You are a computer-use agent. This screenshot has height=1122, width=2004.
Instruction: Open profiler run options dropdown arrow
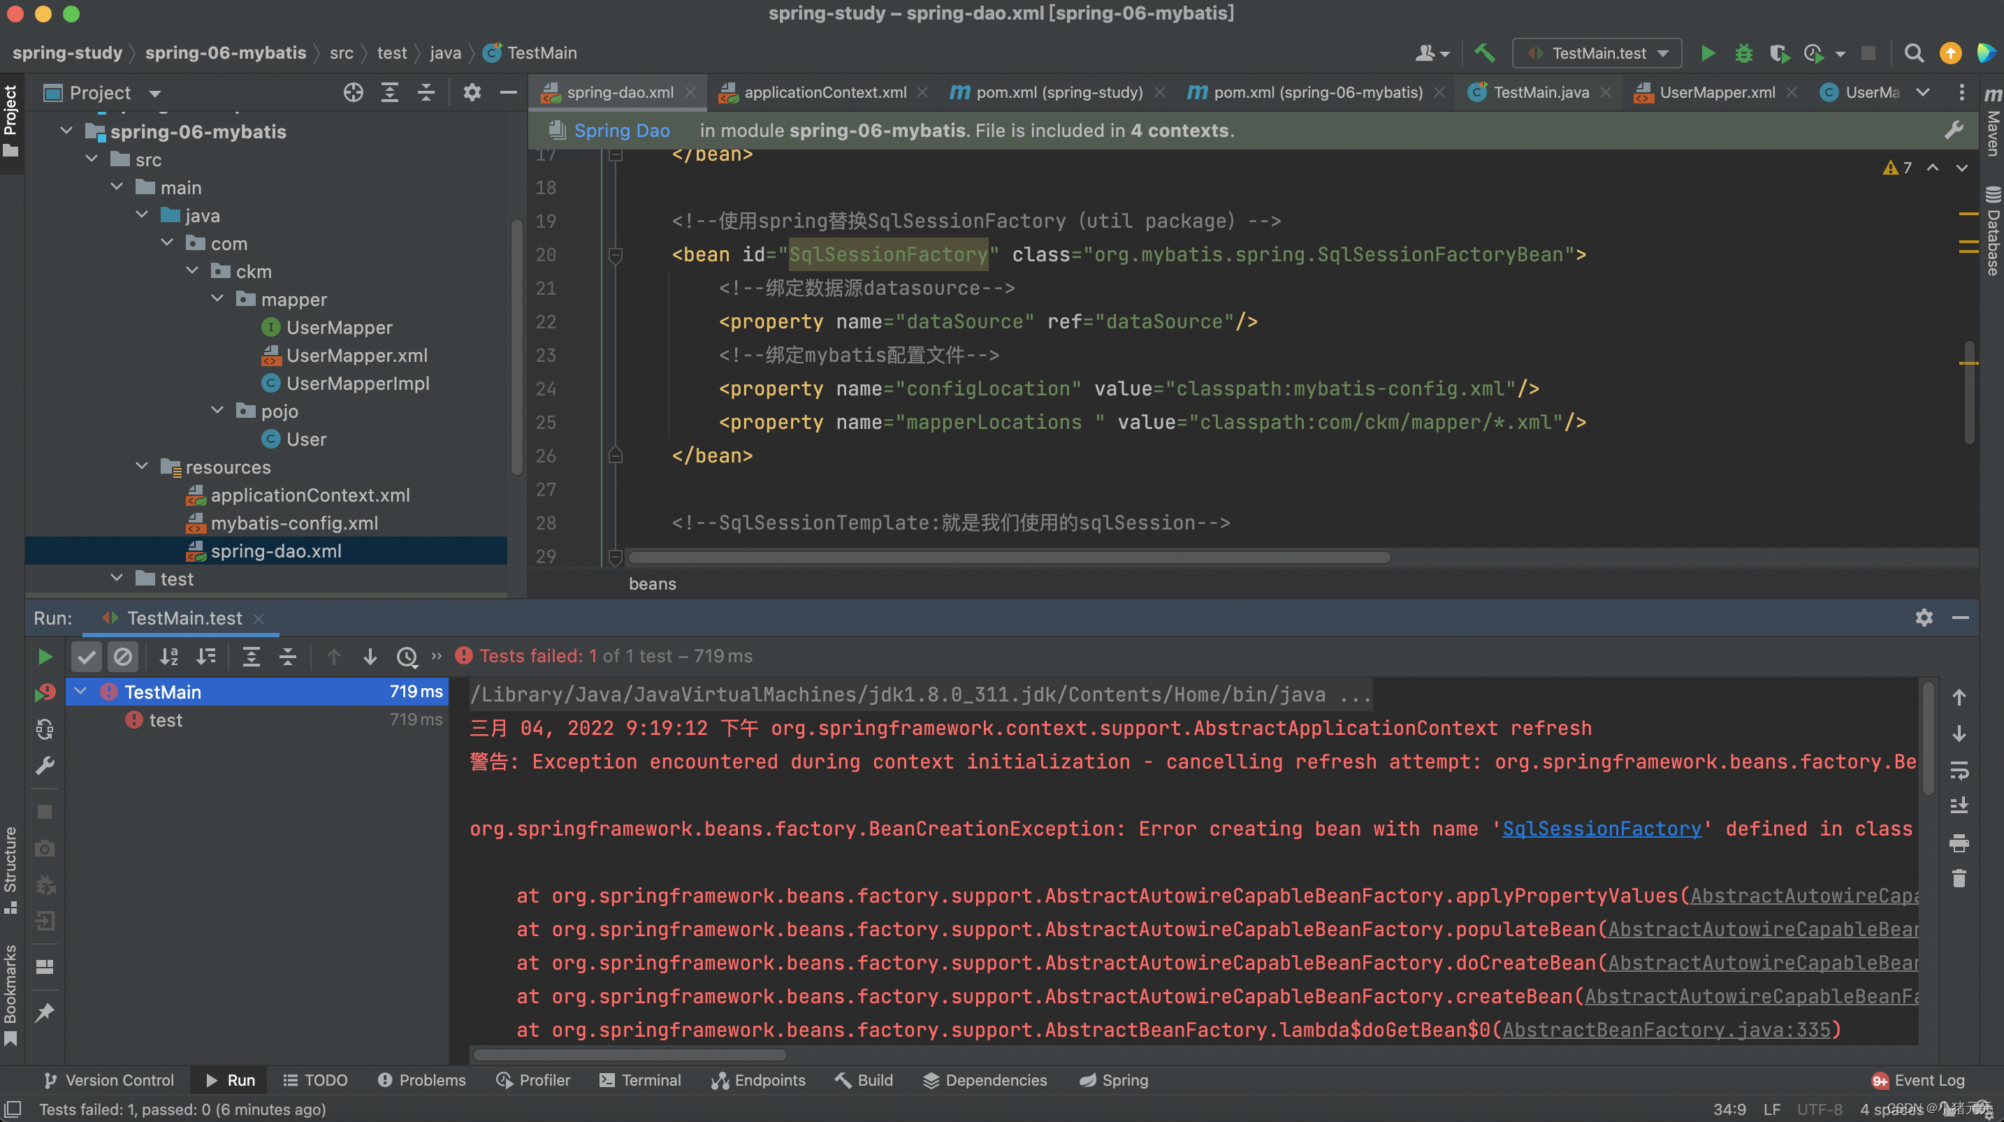point(1840,54)
